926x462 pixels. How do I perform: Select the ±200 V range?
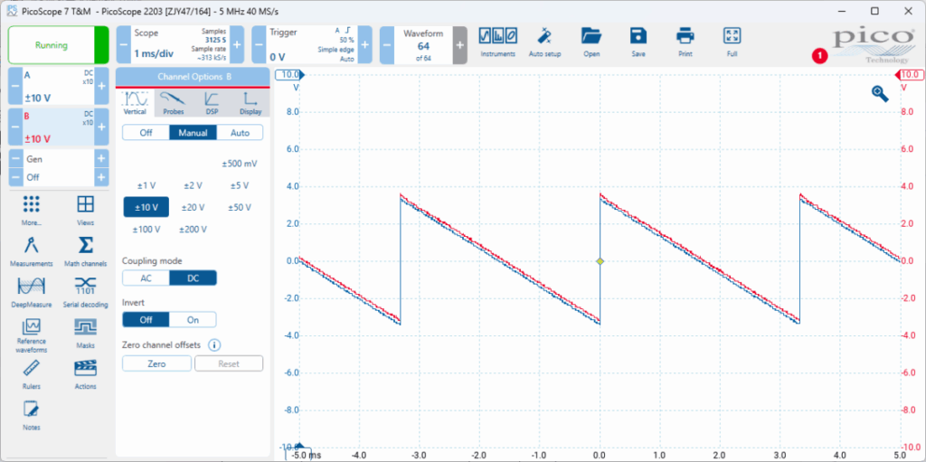pos(193,229)
